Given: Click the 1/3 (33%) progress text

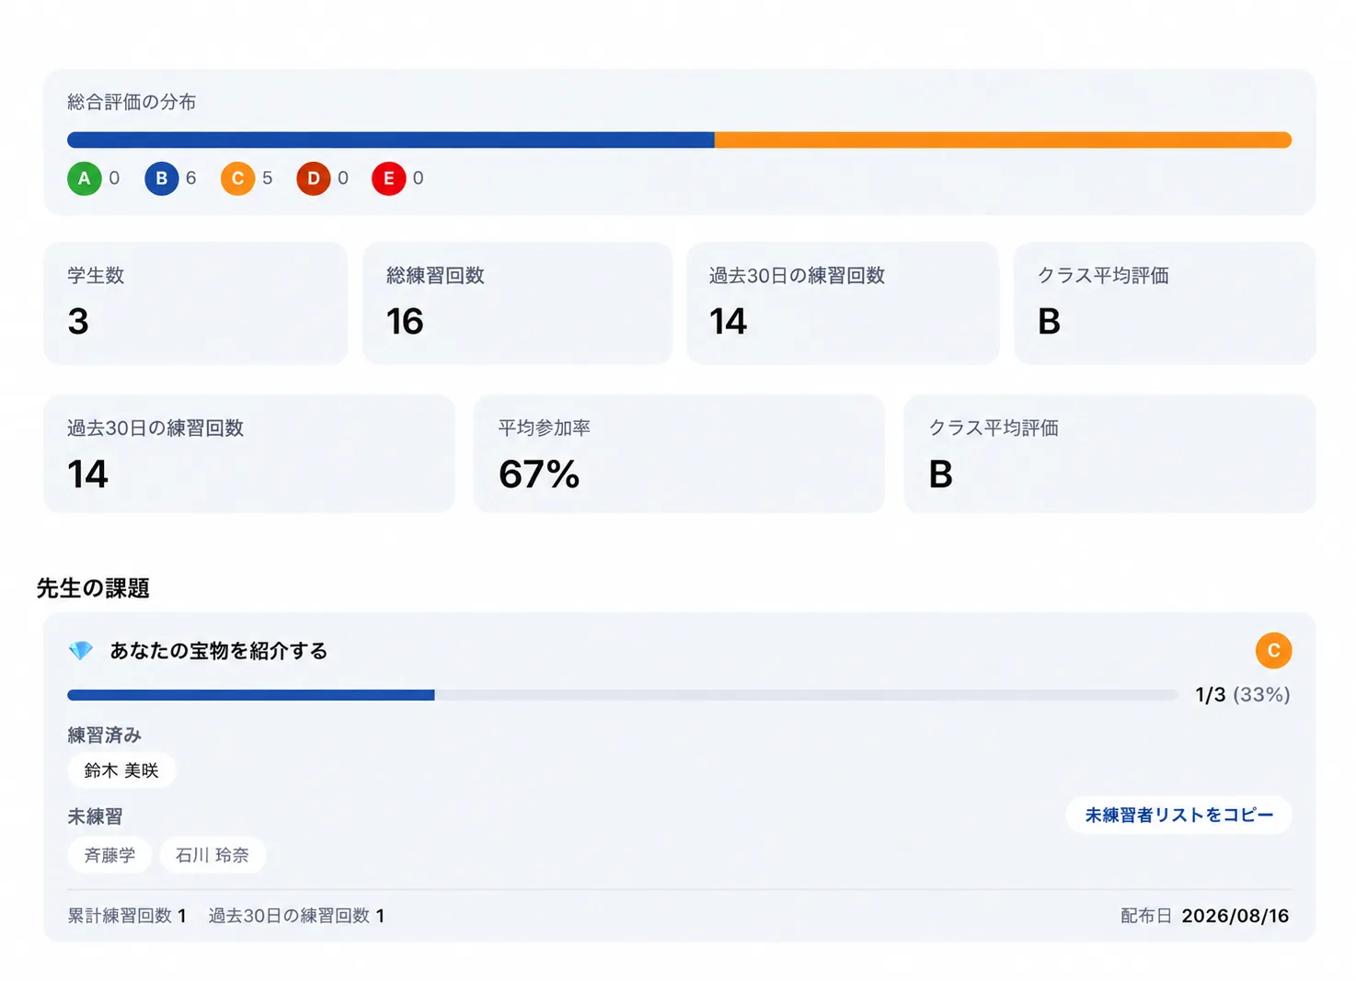Looking at the screenshot, I should 1242,695.
